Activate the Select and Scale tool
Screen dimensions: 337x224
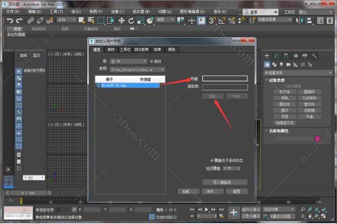pyautogui.click(x=141, y=21)
